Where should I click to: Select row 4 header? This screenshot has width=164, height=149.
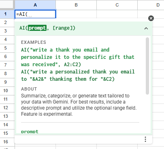[x=5, y=39]
